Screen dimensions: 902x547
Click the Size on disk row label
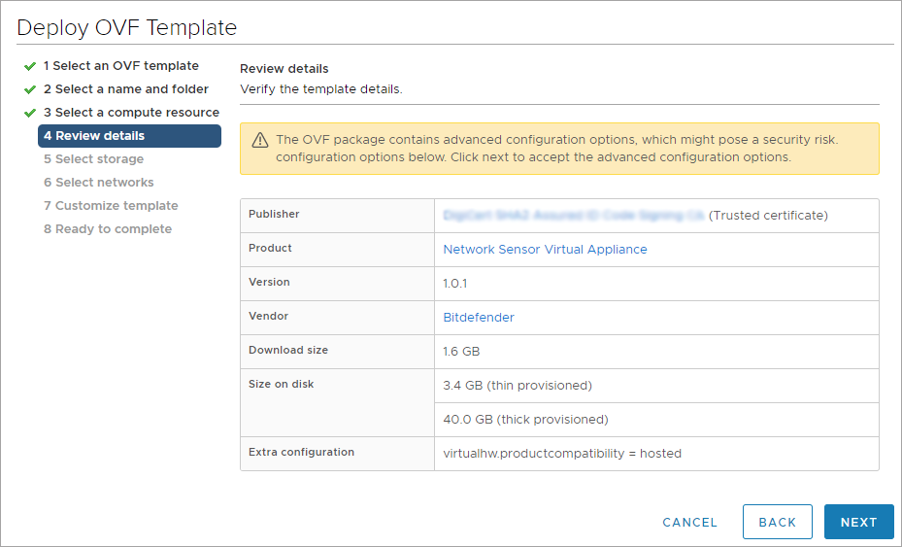(x=282, y=384)
